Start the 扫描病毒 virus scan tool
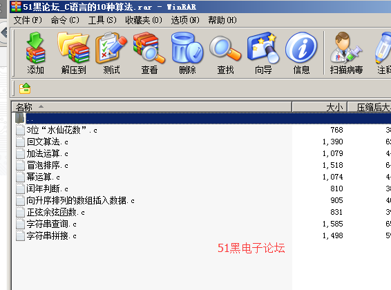 coord(346,52)
